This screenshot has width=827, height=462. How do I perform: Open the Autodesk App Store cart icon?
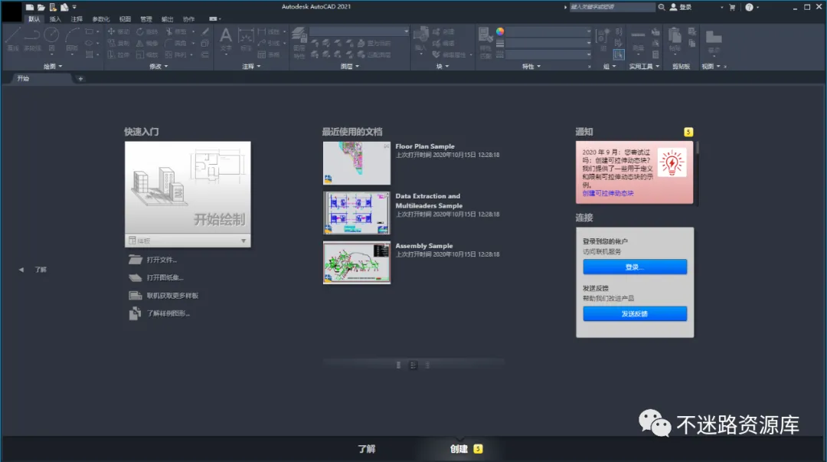[x=732, y=7]
